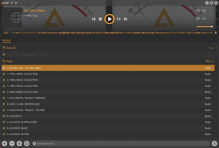
Task: Click the minus button to remove files
Action: click(x=12, y=143)
